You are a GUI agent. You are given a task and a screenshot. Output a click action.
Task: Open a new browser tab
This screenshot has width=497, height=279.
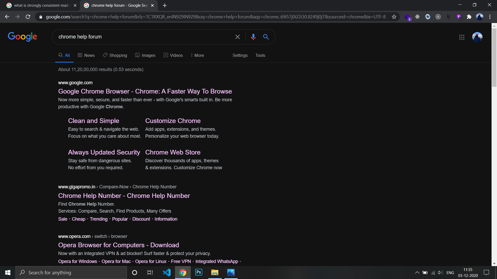(165, 5)
